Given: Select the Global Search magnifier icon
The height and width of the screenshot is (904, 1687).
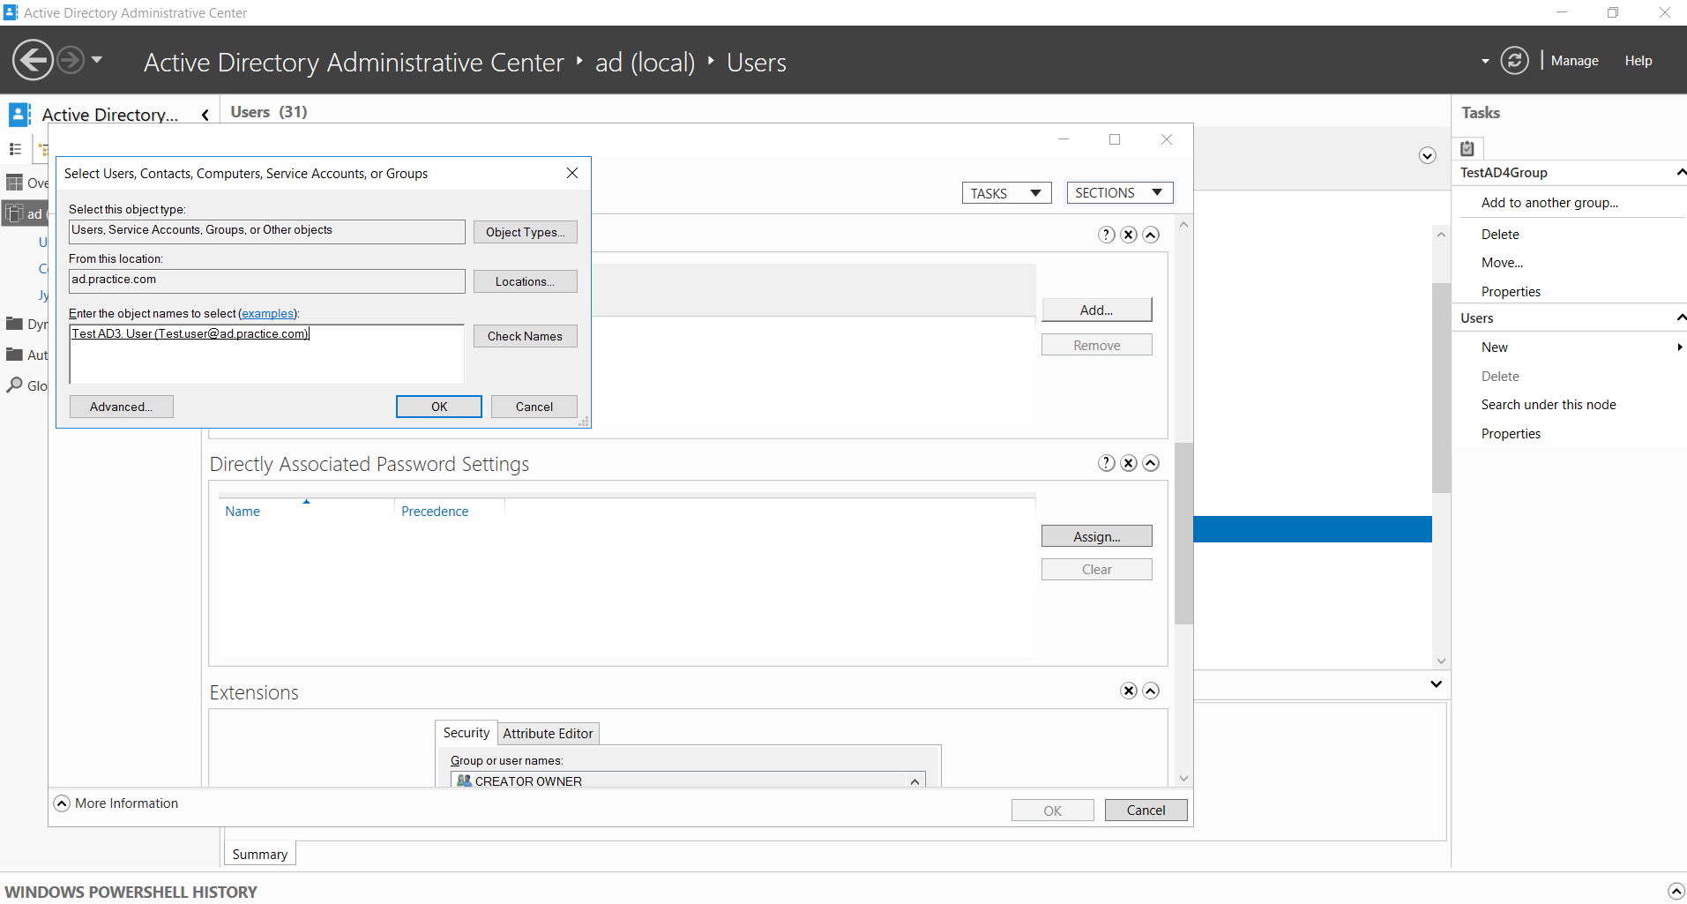Looking at the screenshot, I should (14, 385).
